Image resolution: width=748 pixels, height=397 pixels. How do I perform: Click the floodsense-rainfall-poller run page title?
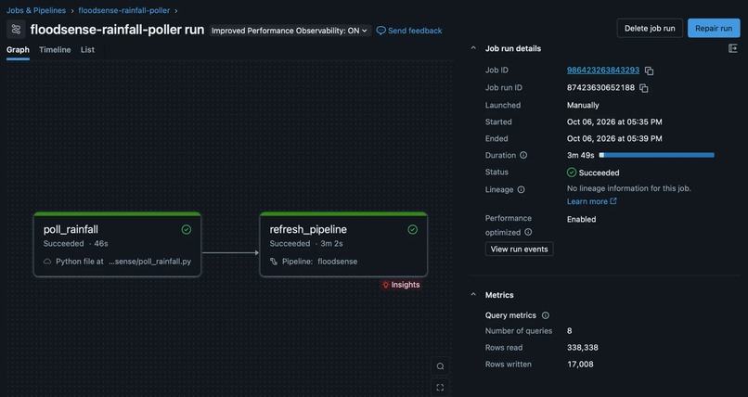coord(117,30)
